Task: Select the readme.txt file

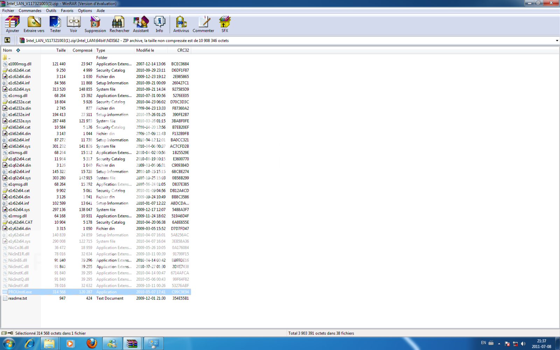Action: click(17, 299)
